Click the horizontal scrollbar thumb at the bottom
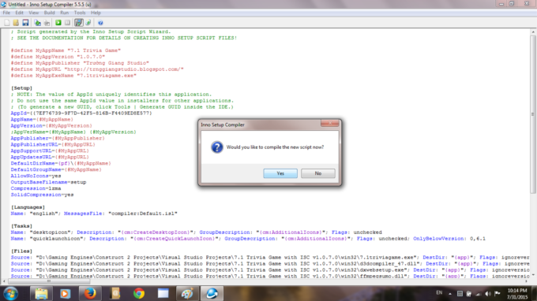 49,281
